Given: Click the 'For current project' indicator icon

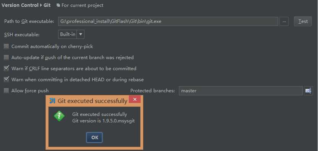Looking at the screenshot, I should [x=58, y=5].
